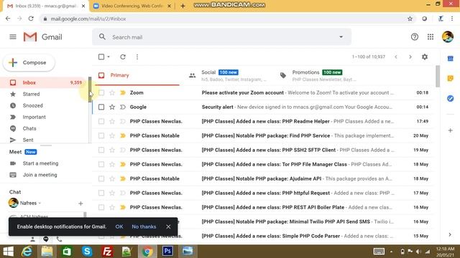Star the Zoom email
The height and width of the screenshot is (258, 460).
(112, 92)
